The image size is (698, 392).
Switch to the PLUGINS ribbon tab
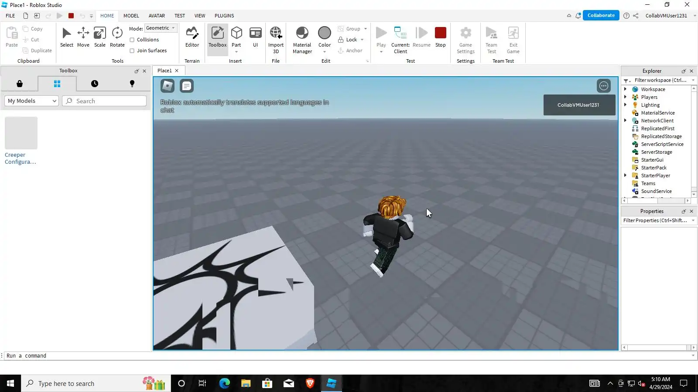click(x=224, y=16)
